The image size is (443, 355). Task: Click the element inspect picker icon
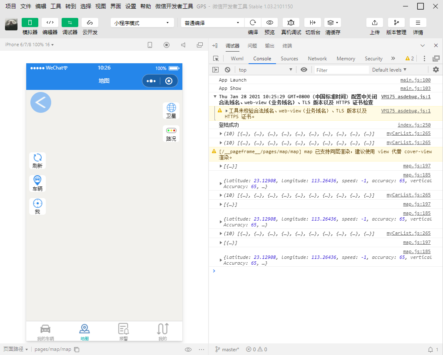pyautogui.click(x=216, y=58)
